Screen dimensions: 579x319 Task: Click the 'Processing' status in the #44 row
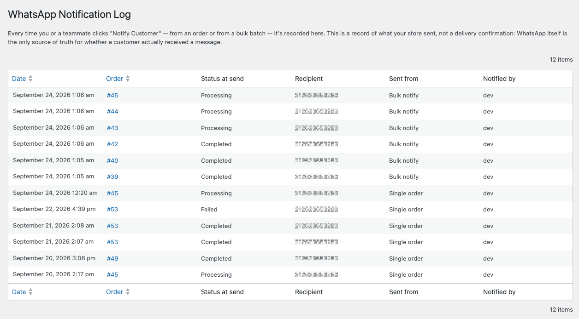[x=216, y=112]
